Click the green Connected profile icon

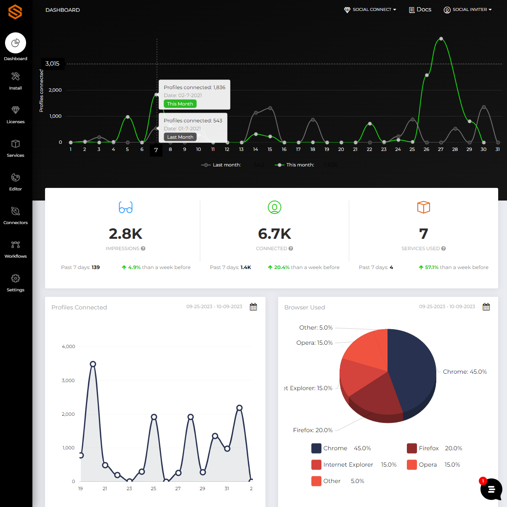pyautogui.click(x=275, y=207)
